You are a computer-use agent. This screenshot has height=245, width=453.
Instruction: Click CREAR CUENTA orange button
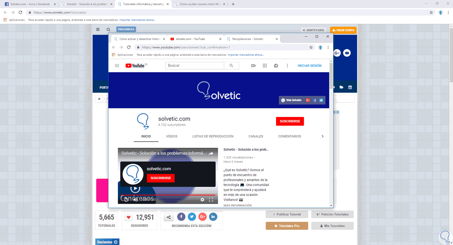[x=343, y=30]
